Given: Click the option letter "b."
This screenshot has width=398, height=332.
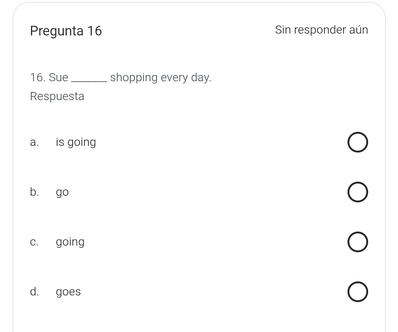Looking at the screenshot, I should 34,192.
